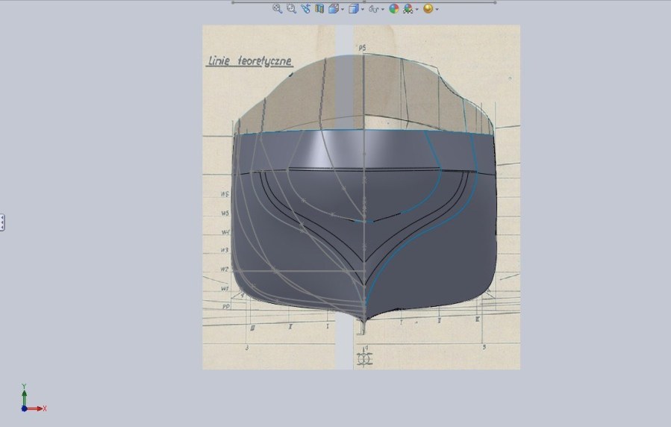Activate the Zoom to Area tool
This screenshot has width=671, height=427.
tap(291, 9)
